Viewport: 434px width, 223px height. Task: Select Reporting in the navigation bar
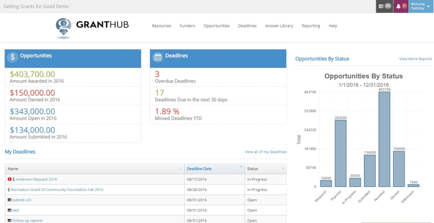tap(311, 26)
